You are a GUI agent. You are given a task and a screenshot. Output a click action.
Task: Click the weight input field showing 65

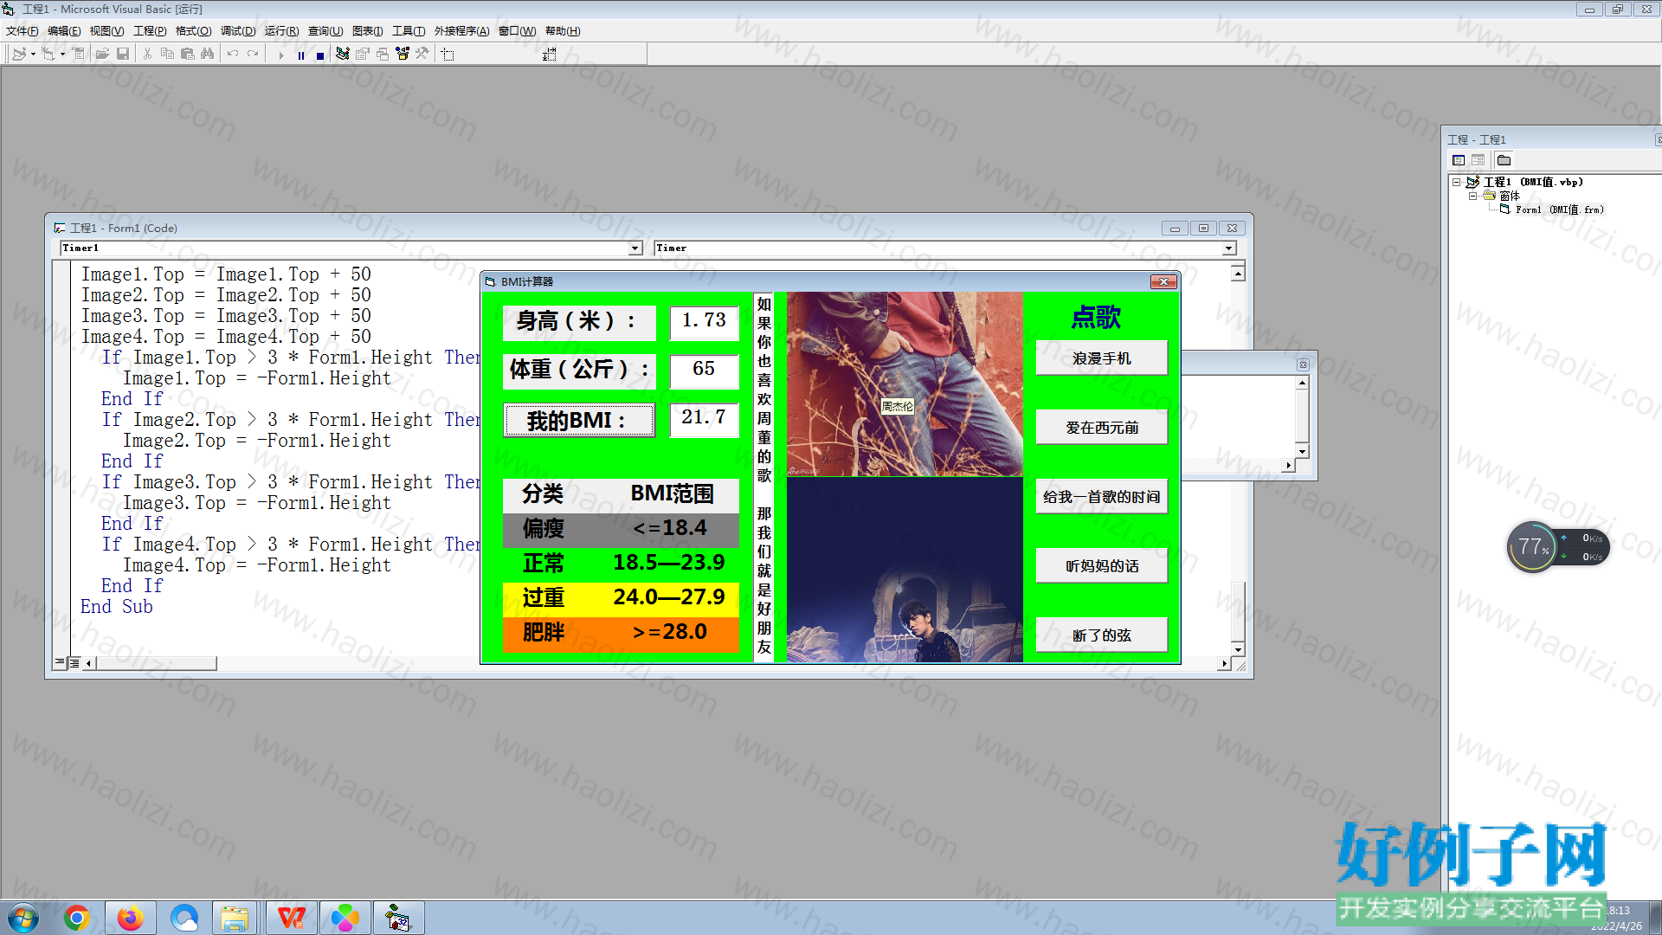[704, 371]
